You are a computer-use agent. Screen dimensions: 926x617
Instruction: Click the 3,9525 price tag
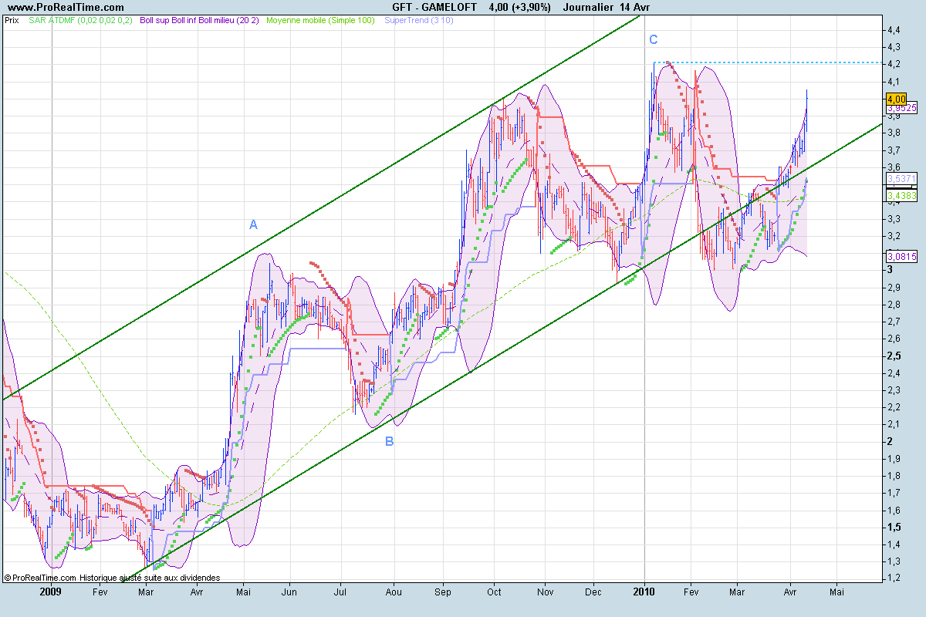pyautogui.click(x=901, y=109)
